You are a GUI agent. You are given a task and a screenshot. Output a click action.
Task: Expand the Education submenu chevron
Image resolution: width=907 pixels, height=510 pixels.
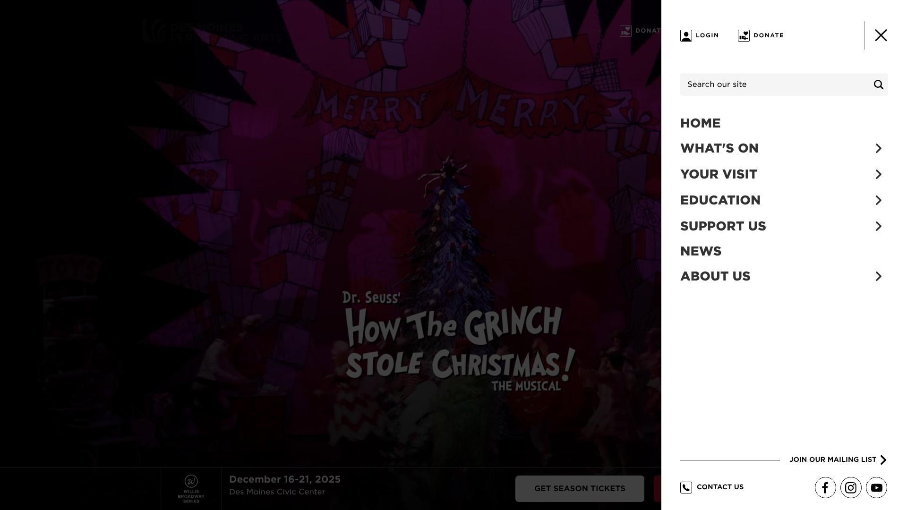[878, 200]
